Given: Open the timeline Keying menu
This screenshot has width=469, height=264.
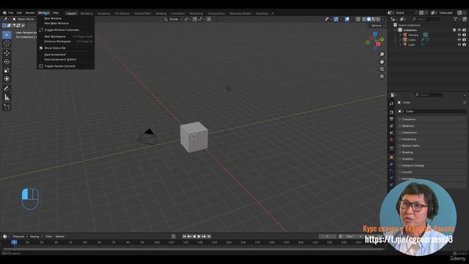Looking at the screenshot, I should click(x=36, y=236).
